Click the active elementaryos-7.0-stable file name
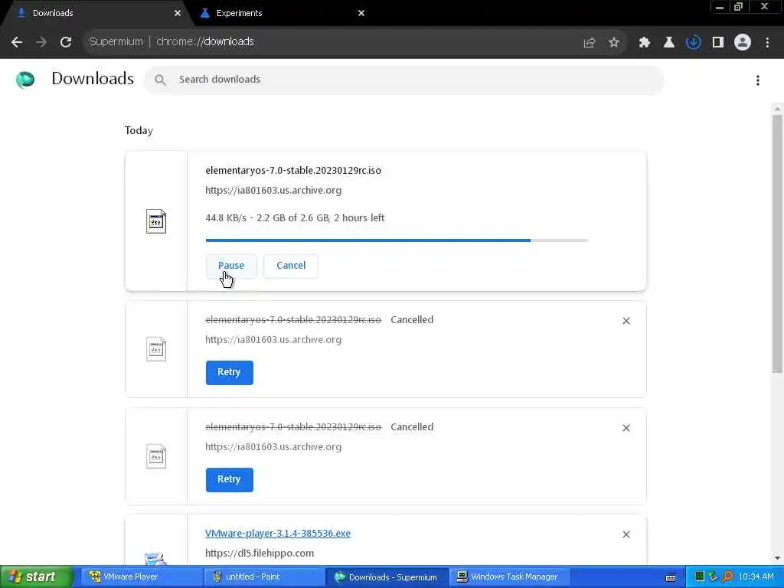The image size is (784, 588). point(293,171)
